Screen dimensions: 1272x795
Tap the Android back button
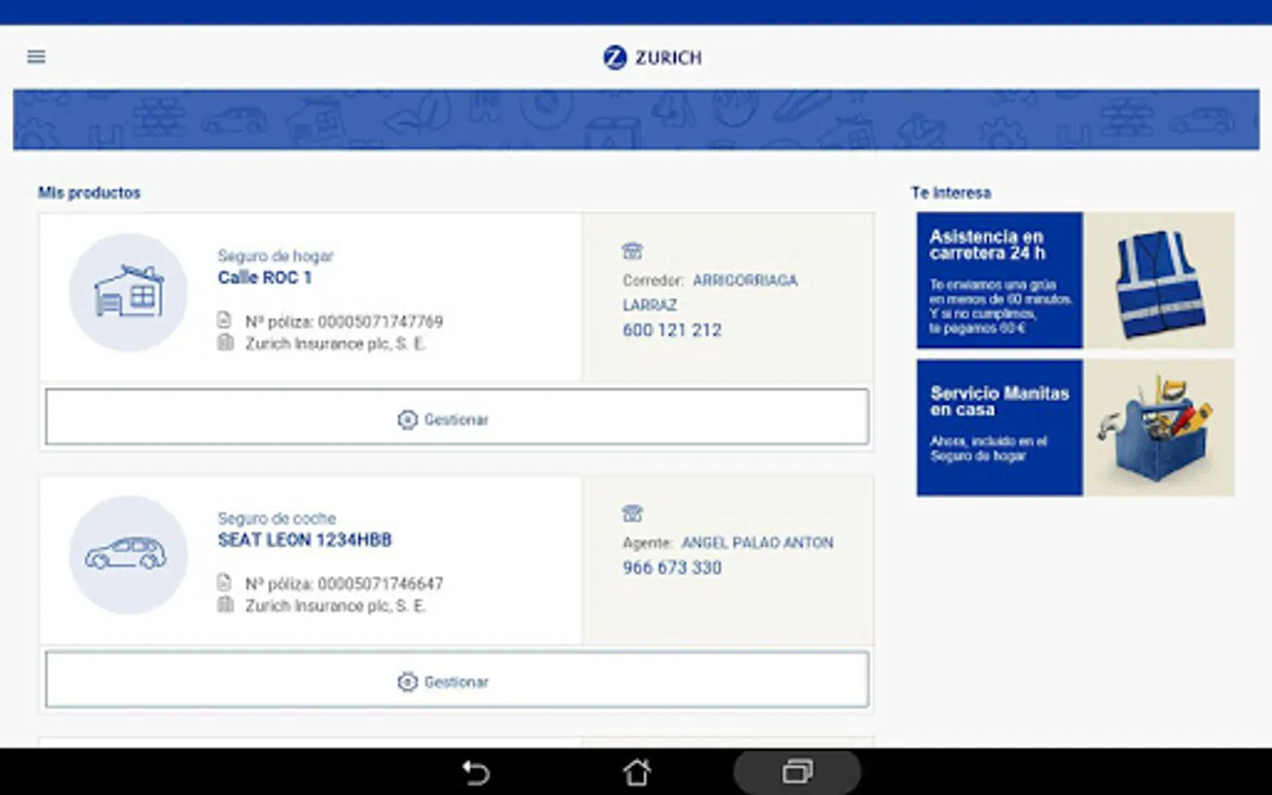coord(476,773)
